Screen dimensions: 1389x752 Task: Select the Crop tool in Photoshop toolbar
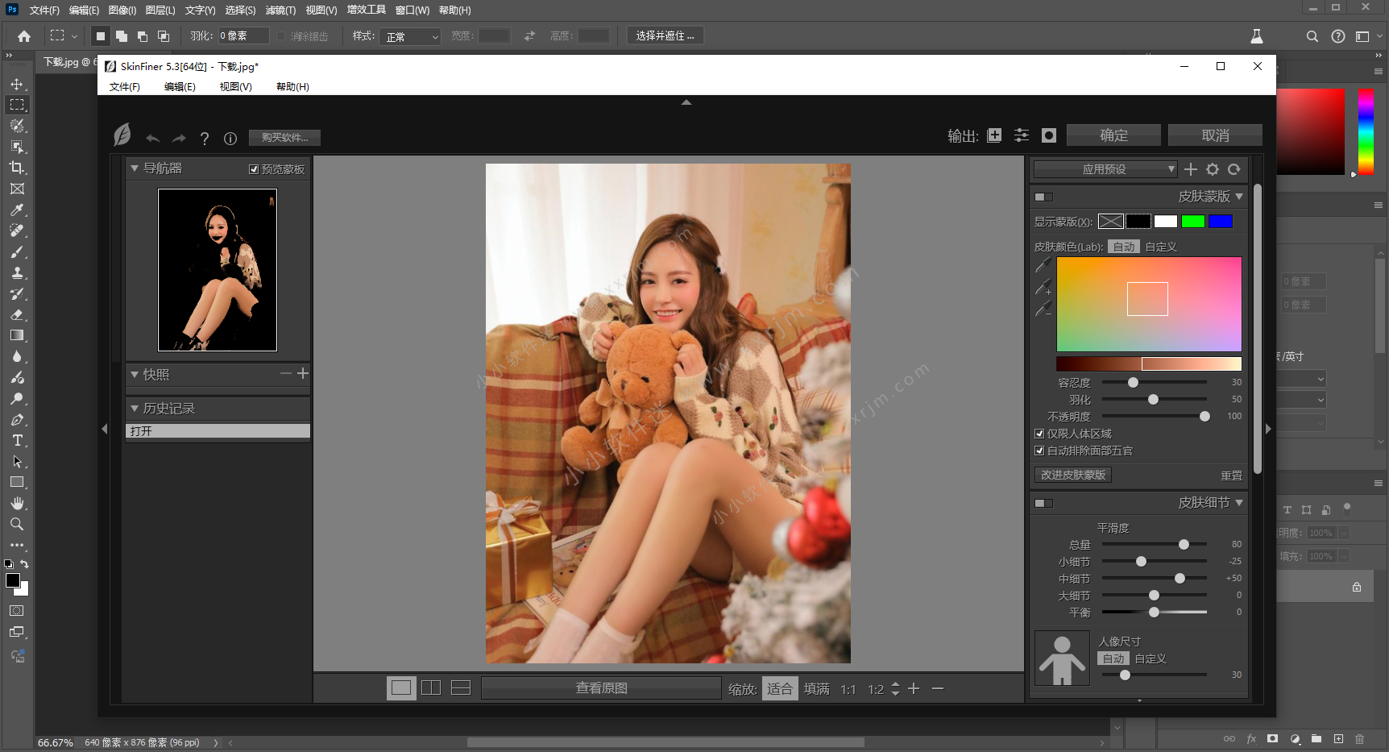(17, 168)
